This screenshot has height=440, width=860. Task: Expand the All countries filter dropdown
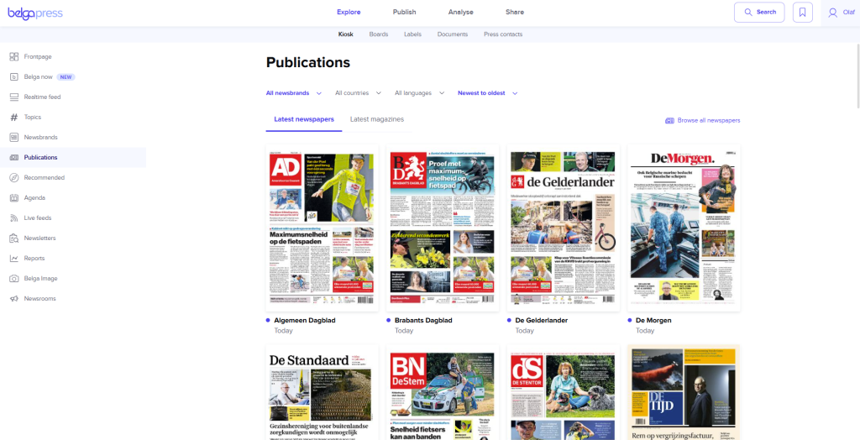point(358,93)
